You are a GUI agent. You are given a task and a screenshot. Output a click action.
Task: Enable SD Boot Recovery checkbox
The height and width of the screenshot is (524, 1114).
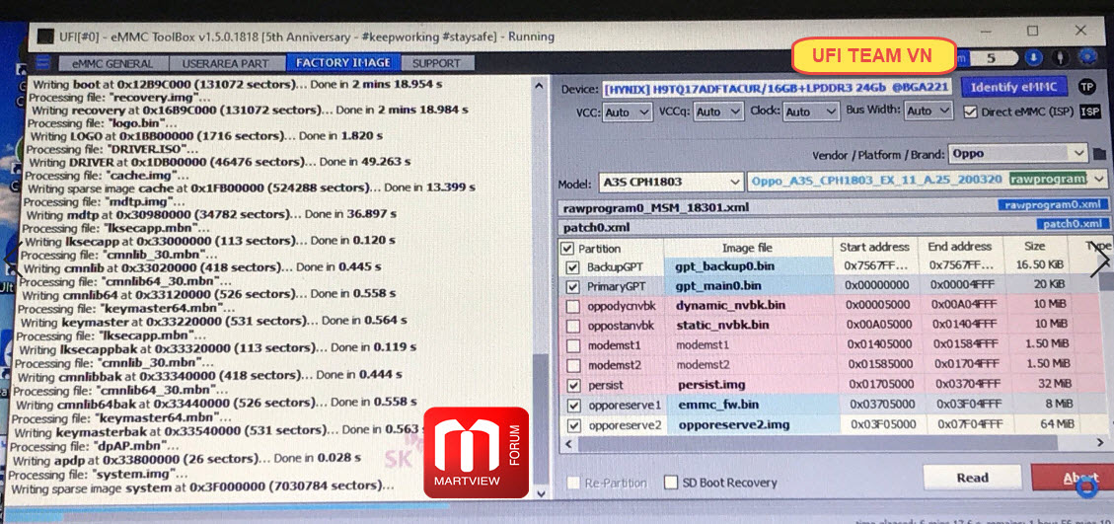point(670,482)
